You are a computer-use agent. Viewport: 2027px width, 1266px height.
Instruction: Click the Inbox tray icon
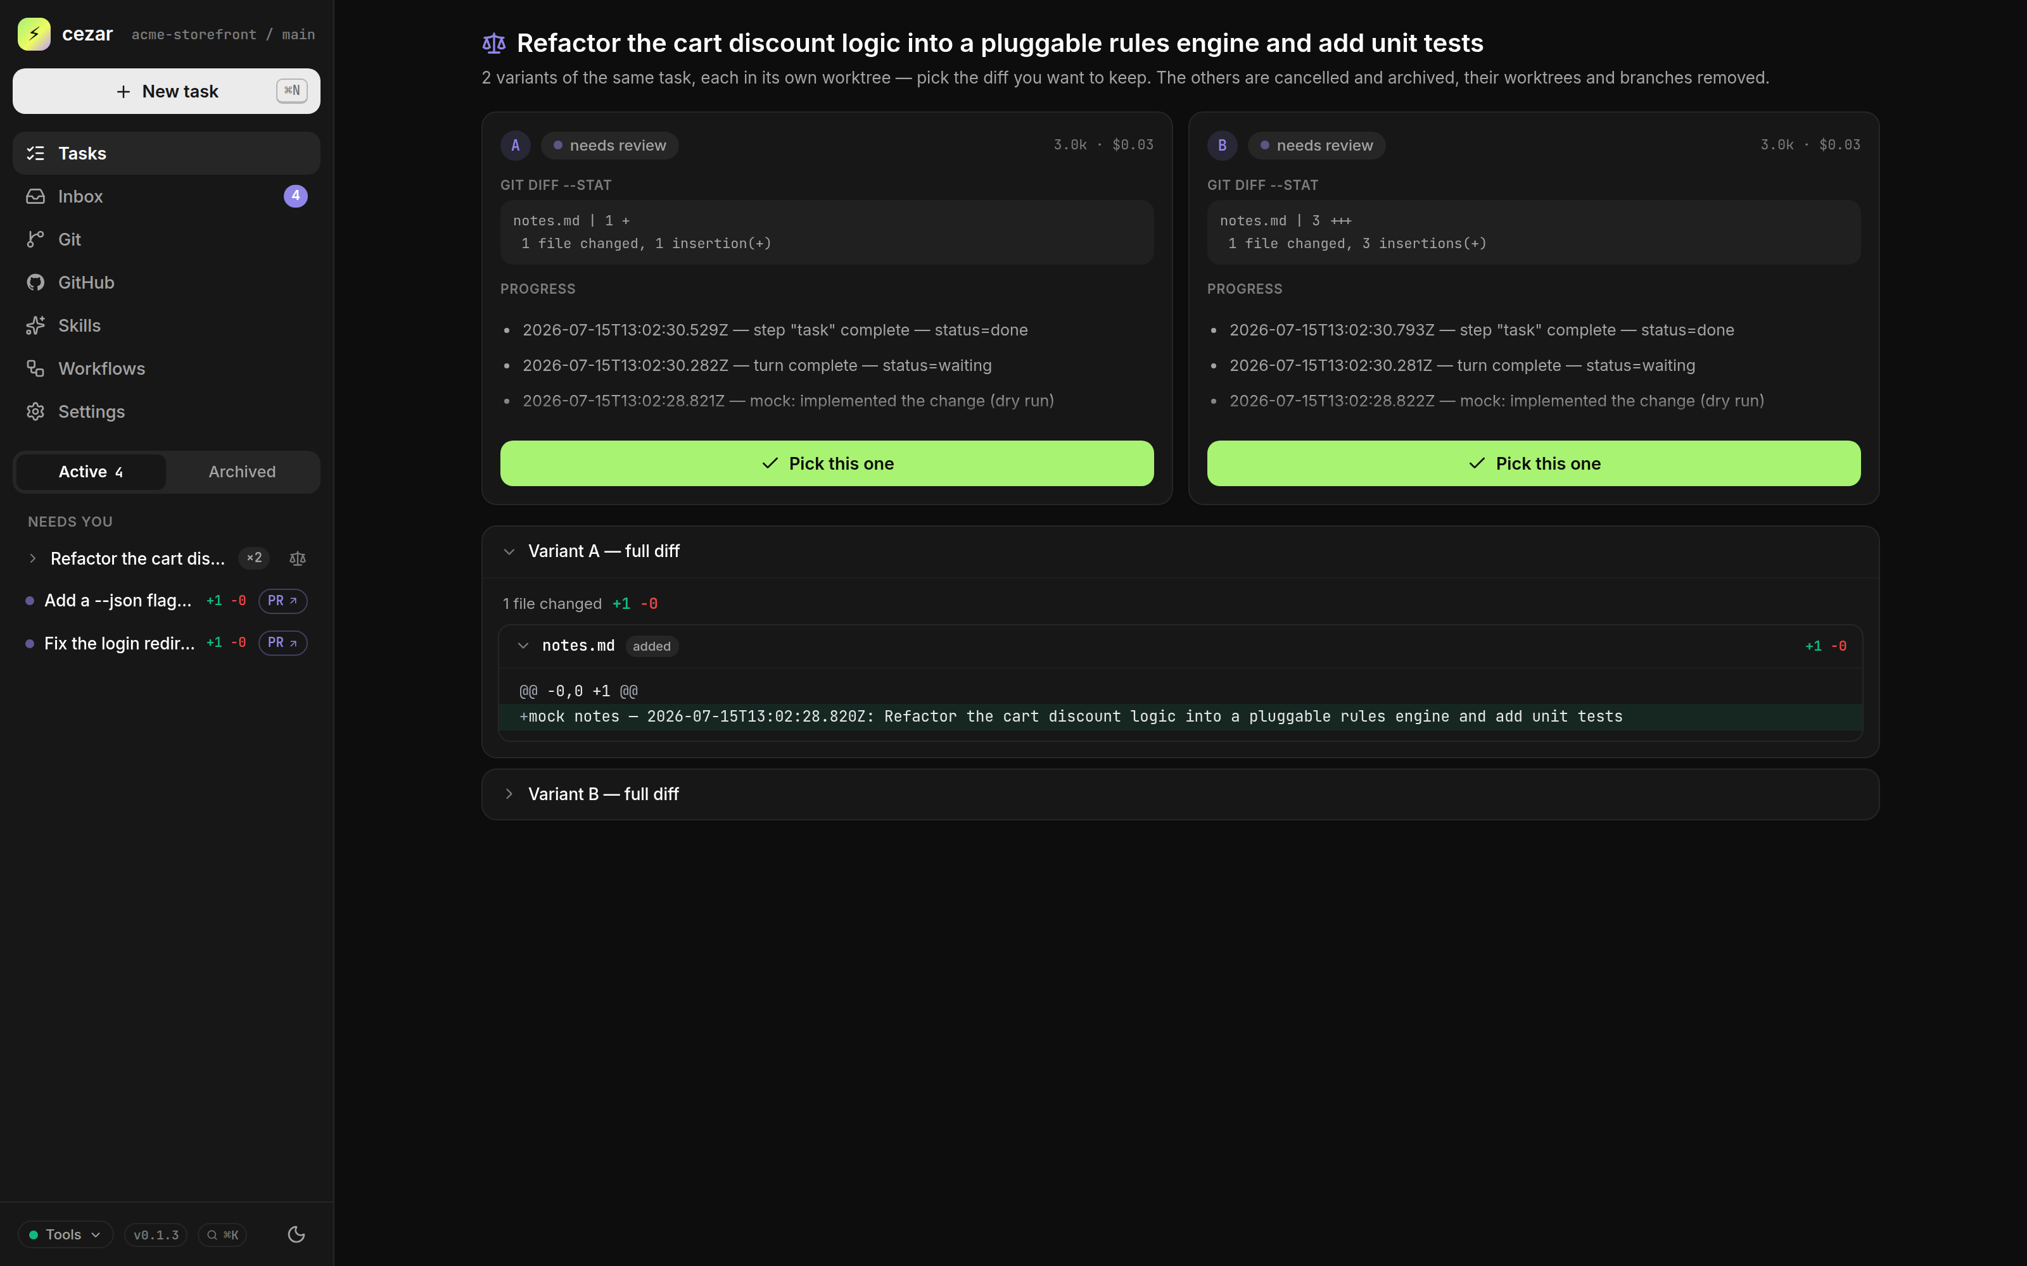click(35, 196)
